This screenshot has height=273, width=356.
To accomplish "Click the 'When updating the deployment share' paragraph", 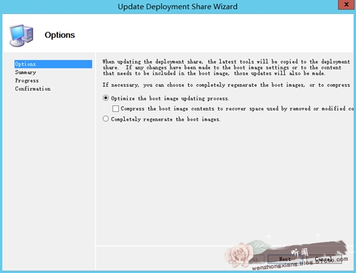I will (226, 67).
